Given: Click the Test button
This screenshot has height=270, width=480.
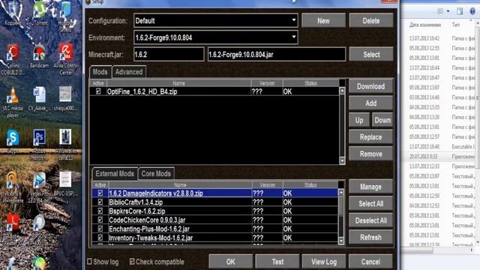Looking at the screenshot, I should (x=277, y=262).
